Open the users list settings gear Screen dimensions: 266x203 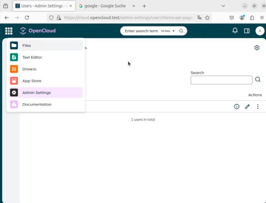tap(257, 48)
